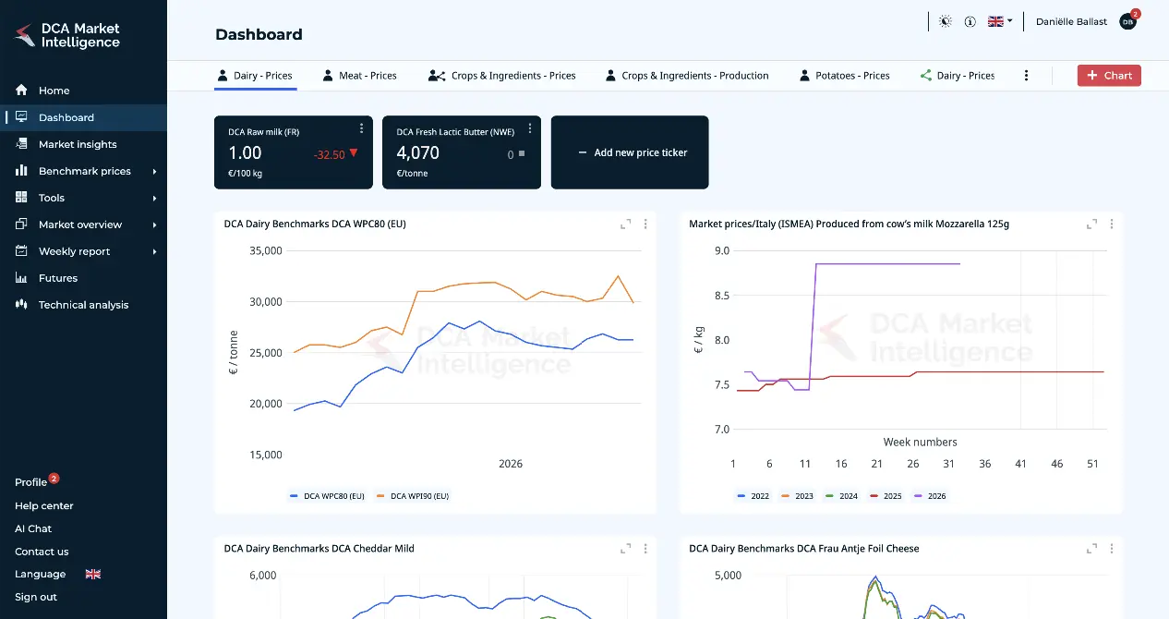1169x619 pixels.
Task: Toggle the 2025 legend series
Action: coord(886,496)
